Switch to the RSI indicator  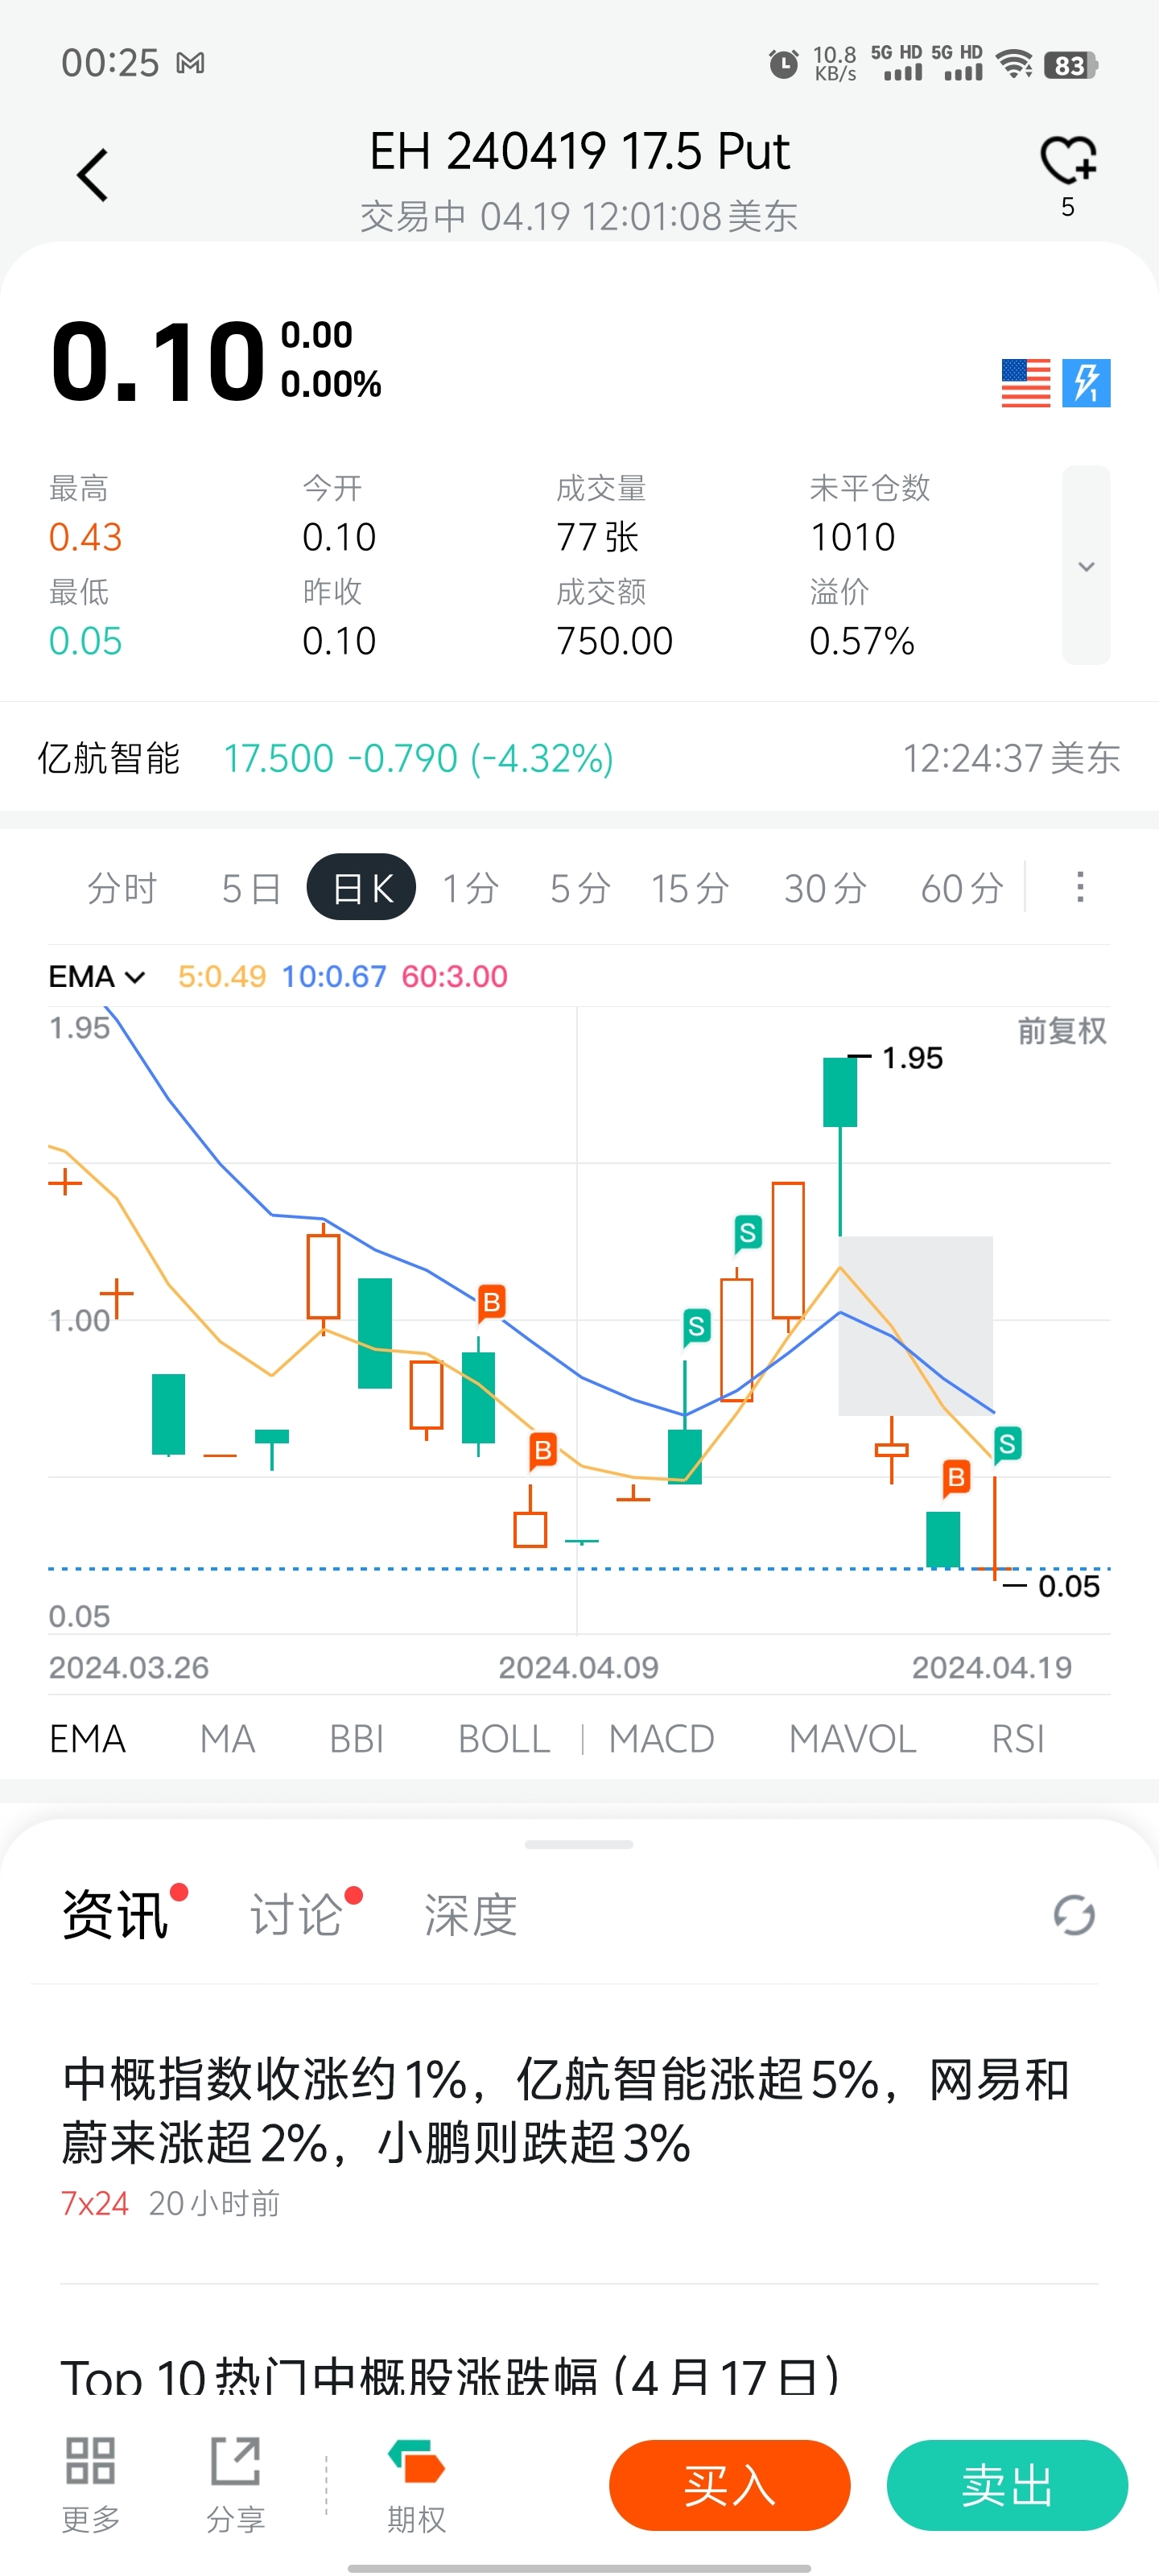(1017, 1739)
